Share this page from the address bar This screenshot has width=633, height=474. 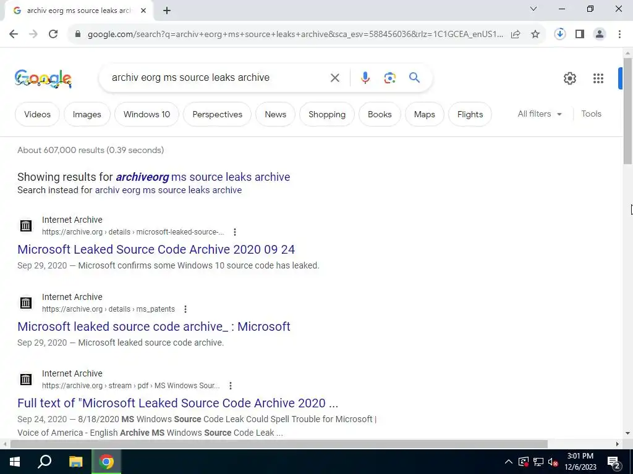click(516, 35)
